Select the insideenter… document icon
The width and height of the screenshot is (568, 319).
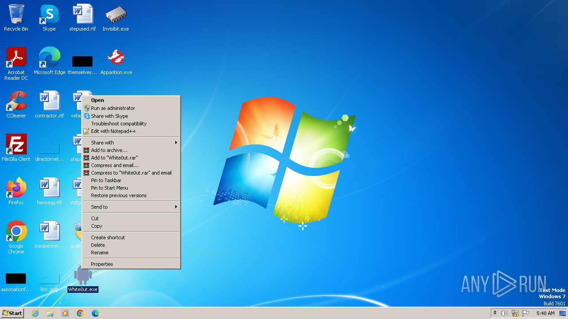tap(49, 235)
